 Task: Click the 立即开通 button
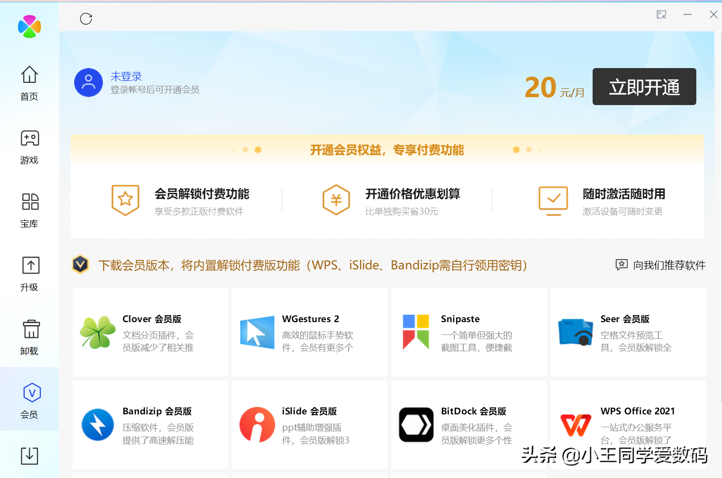pyautogui.click(x=644, y=87)
